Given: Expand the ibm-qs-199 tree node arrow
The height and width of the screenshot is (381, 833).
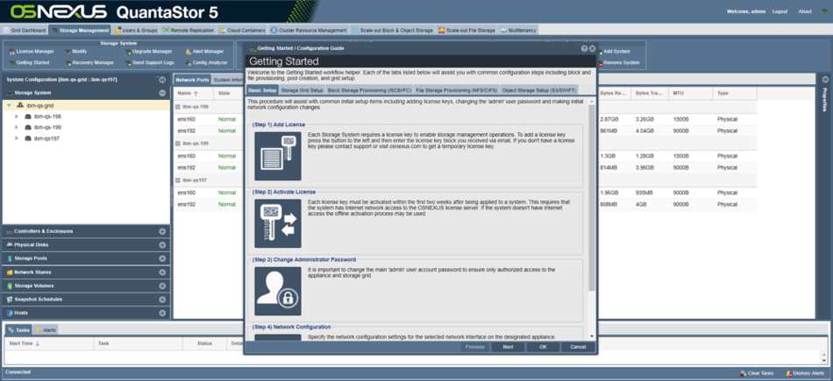Looking at the screenshot, I should click(17, 127).
